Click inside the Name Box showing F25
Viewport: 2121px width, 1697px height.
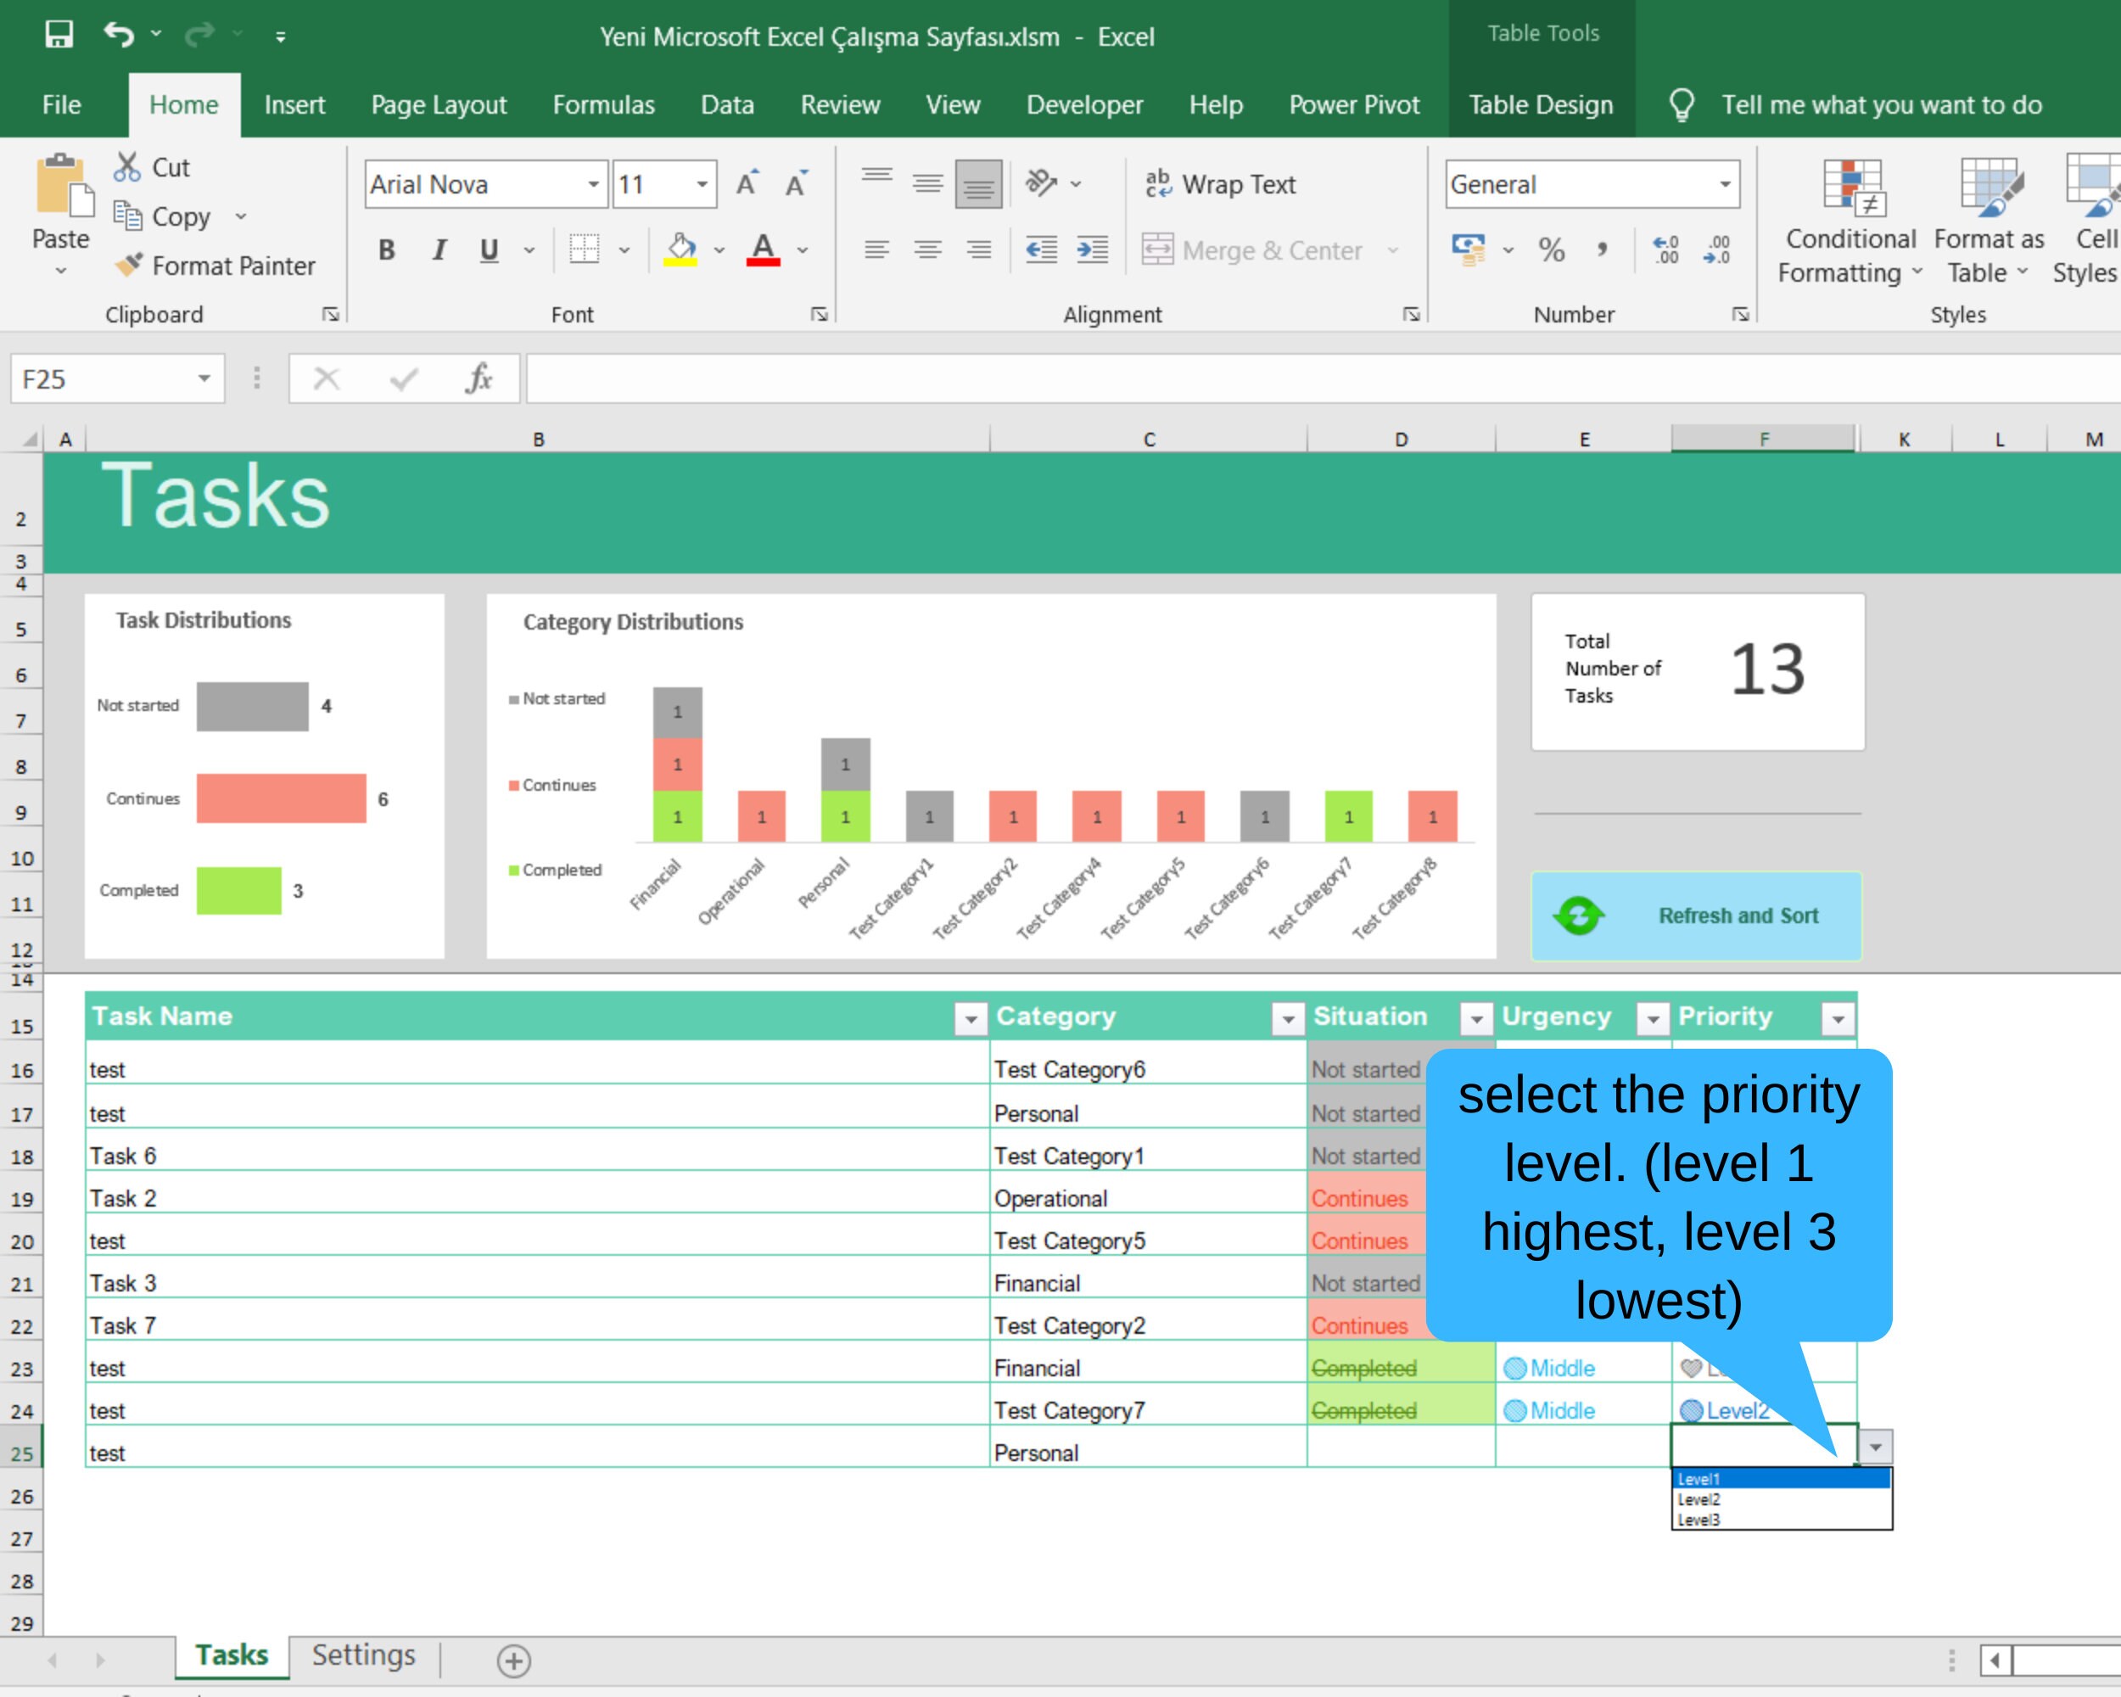pyautogui.click(x=109, y=378)
